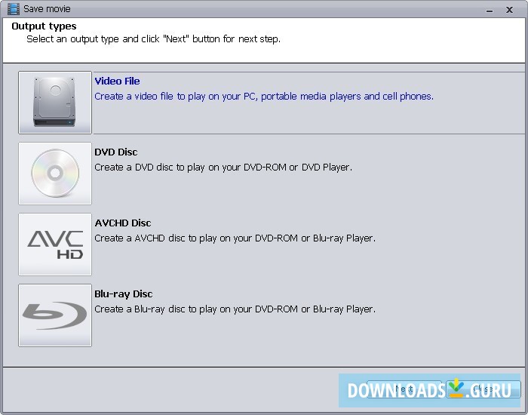528x415 pixels.
Task: Click the 'Create a video file to play' description
Action: point(264,97)
